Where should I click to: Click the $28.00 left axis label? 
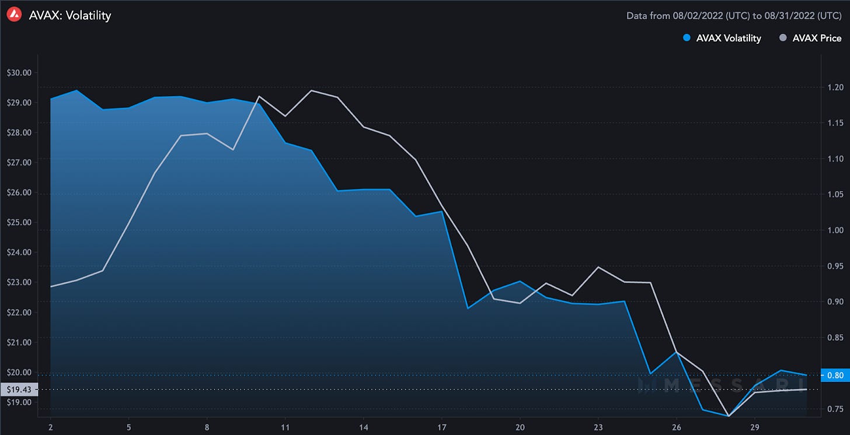(19, 132)
